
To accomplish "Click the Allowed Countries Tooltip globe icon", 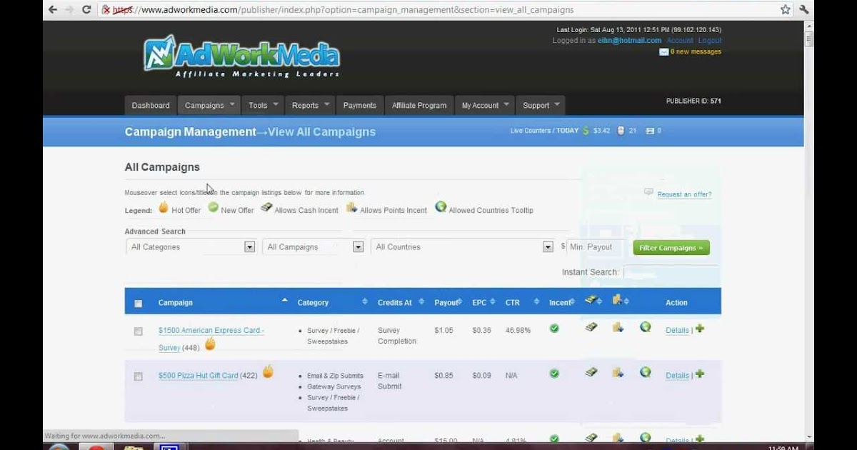I will [441, 209].
